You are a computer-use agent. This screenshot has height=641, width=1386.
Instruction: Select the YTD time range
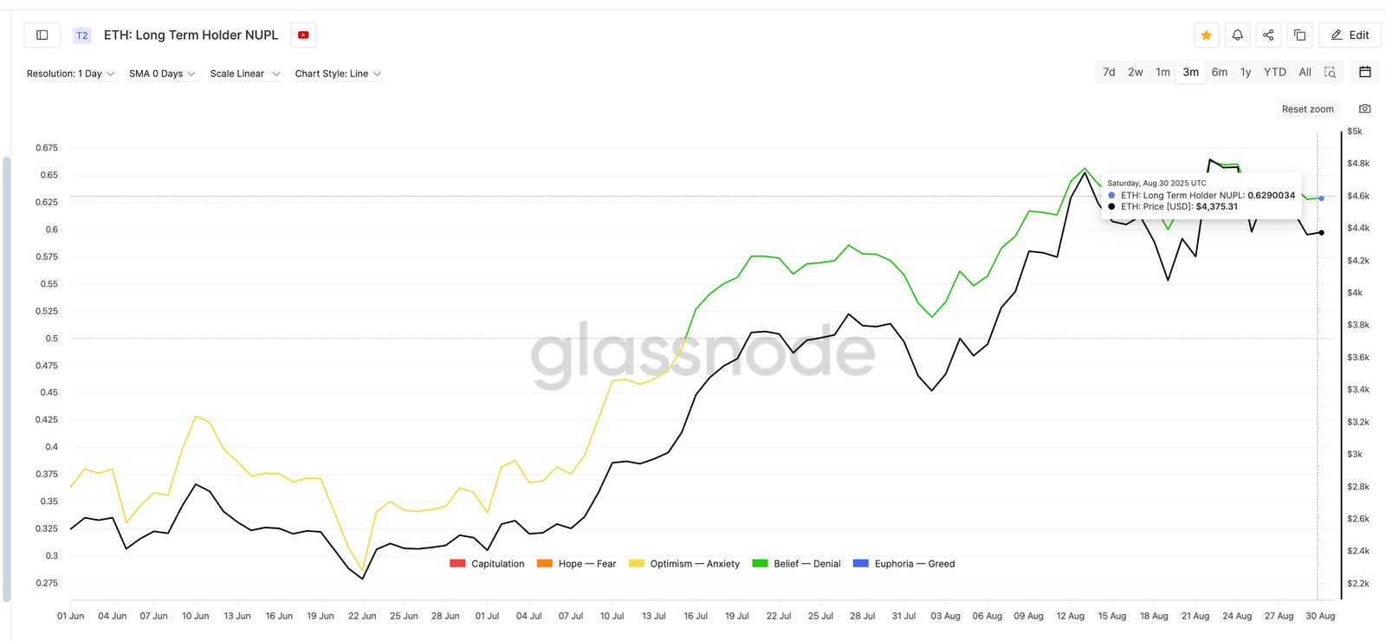pyautogui.click(x=1274, y=72)
